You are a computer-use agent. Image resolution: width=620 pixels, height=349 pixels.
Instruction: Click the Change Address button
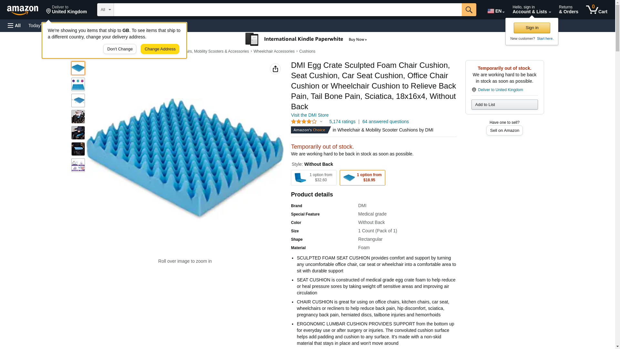click(160, 49)
